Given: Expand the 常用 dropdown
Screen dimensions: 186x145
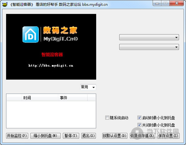Looking at the screenshot, I should pos(88,87).
